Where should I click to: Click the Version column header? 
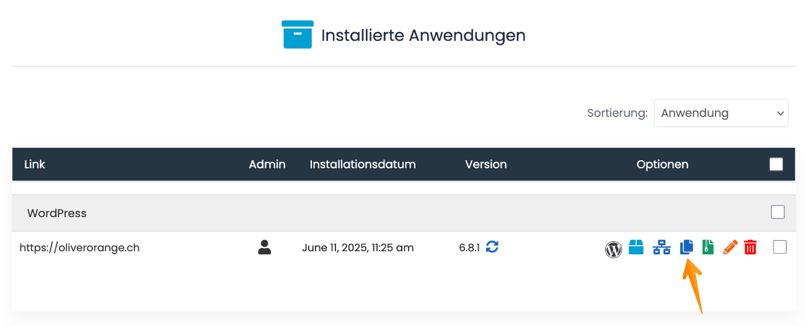coord(485,165)
